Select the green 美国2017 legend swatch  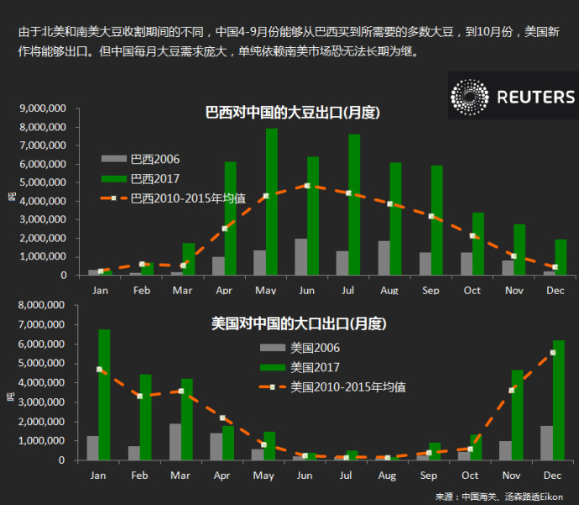pyautogui.click(x=273, y=367)
